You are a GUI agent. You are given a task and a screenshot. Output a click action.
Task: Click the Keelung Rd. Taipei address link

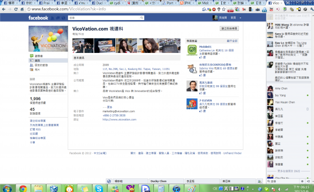(136, 69)
